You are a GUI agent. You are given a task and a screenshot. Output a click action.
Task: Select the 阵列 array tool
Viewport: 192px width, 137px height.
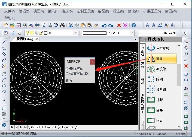coord(161,79)
